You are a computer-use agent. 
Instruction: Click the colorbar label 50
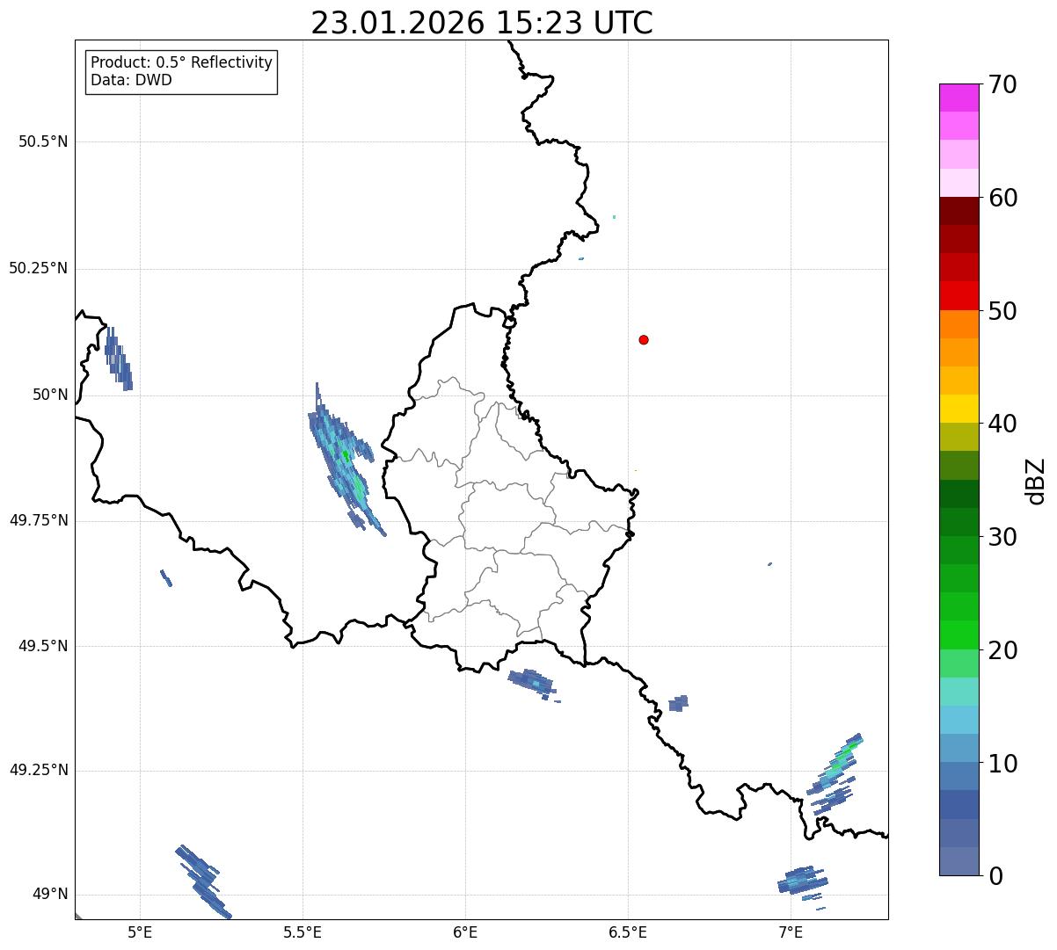(1002, 311)
